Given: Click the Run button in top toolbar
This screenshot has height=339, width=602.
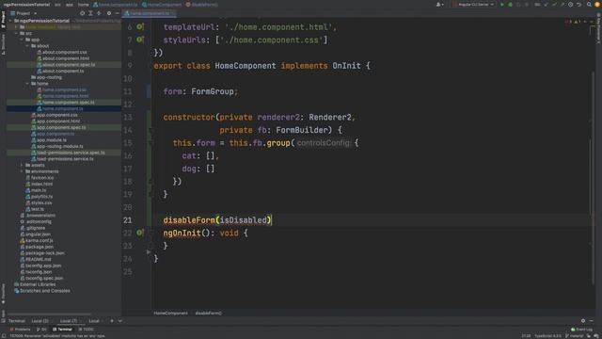Looking at the screenshot, I should [x=501, y=5].
